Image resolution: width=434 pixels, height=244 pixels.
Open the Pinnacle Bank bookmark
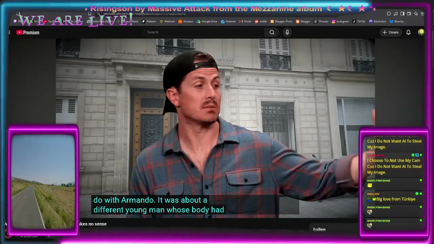[x=128, y=21]
